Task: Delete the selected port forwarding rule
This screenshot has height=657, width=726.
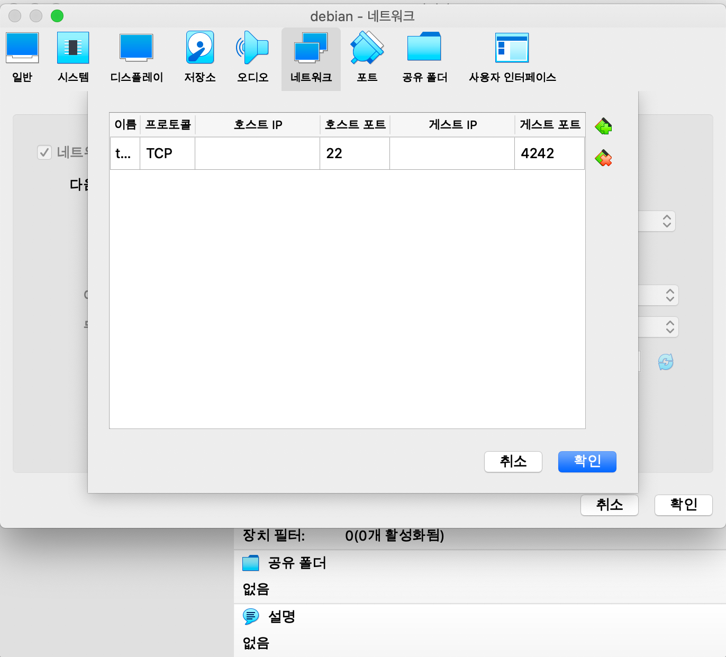Action: tap(603, 158)
